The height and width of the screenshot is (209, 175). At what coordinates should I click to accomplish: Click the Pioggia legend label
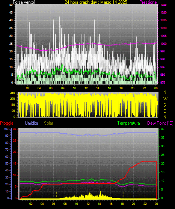point(7,123)
